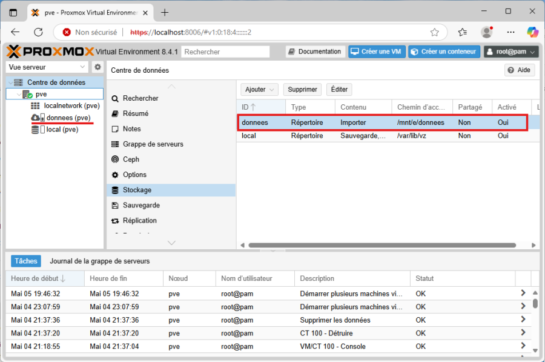Go back in the browser
This screenshot has width=545, height=362.
coord(15,32)
